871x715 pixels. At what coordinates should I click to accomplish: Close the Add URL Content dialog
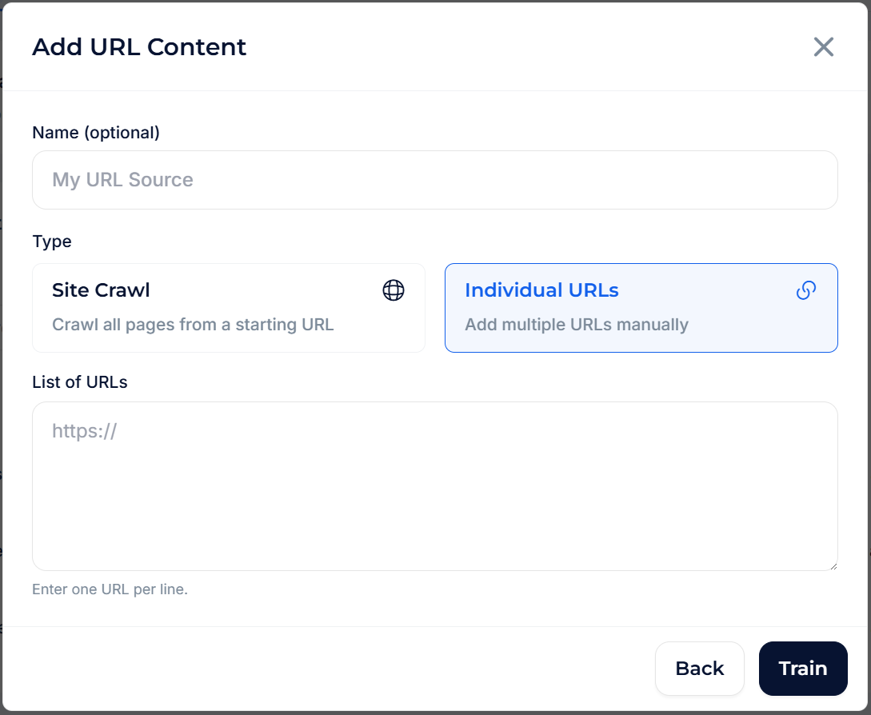click(x=824, y=47)
